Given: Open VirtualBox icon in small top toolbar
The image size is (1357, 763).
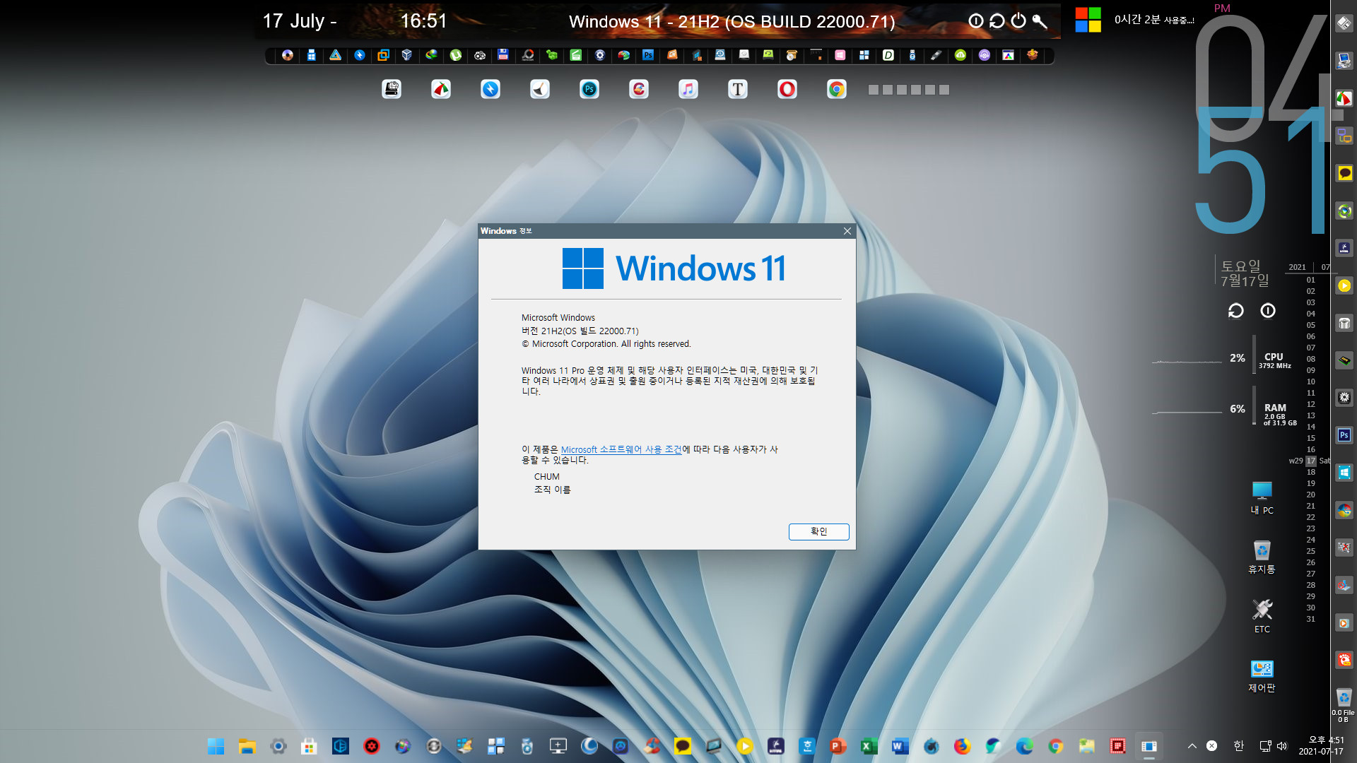Looking at the screenshot, I should pos(407,55).
